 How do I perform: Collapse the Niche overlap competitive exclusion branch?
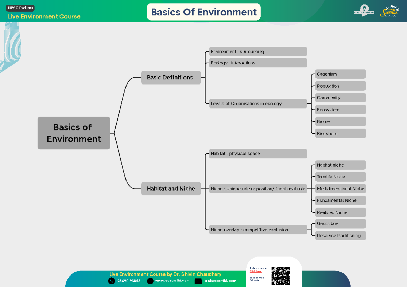[x=258, y=229]
